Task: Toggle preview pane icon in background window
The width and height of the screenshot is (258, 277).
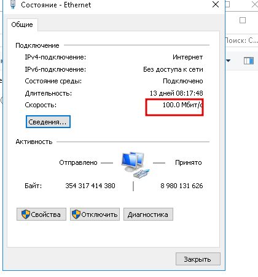Action: coord(249,61)
